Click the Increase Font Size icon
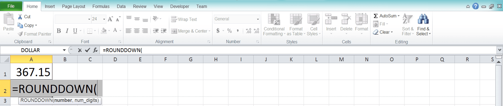 click(x=110, y=19)
